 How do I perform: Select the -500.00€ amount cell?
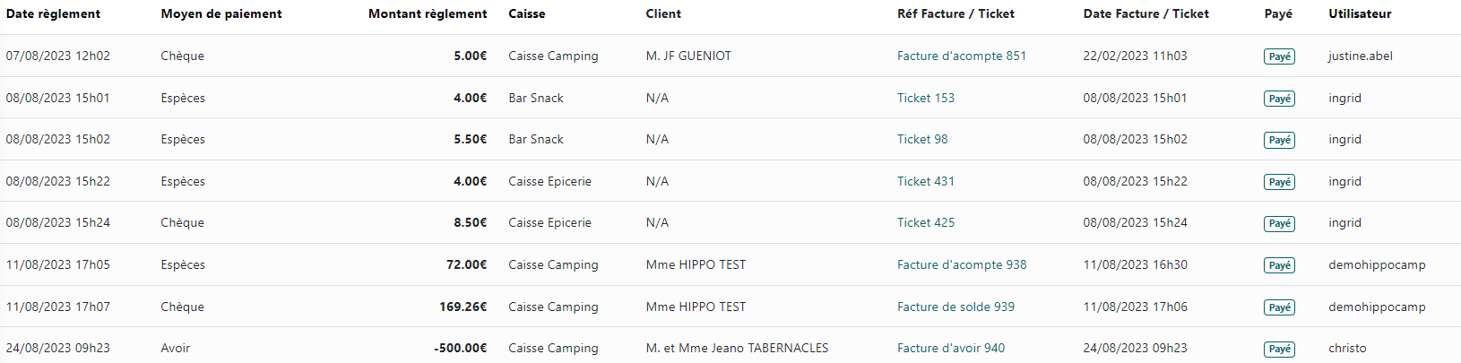(460, 348)
